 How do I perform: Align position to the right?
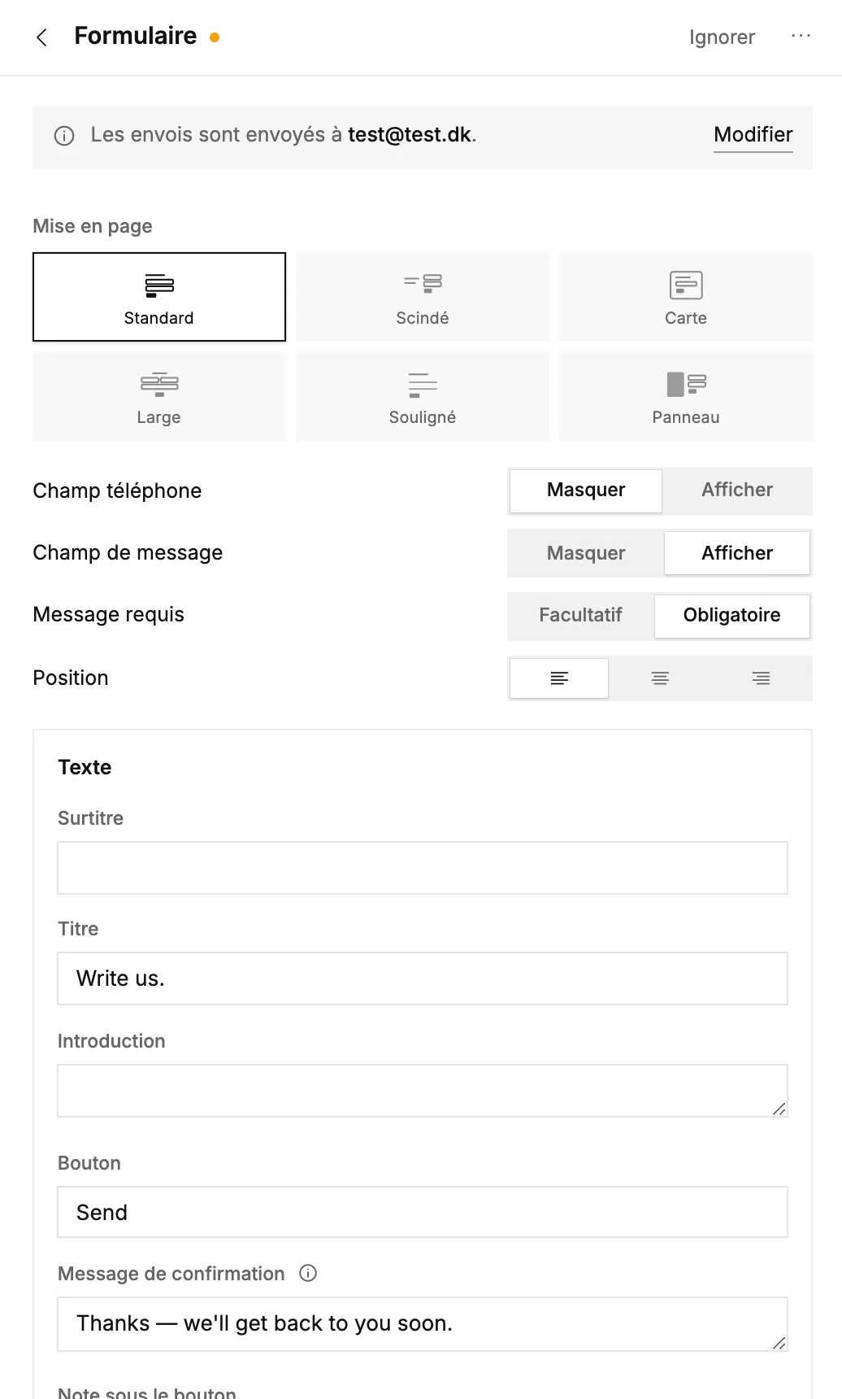761,678
